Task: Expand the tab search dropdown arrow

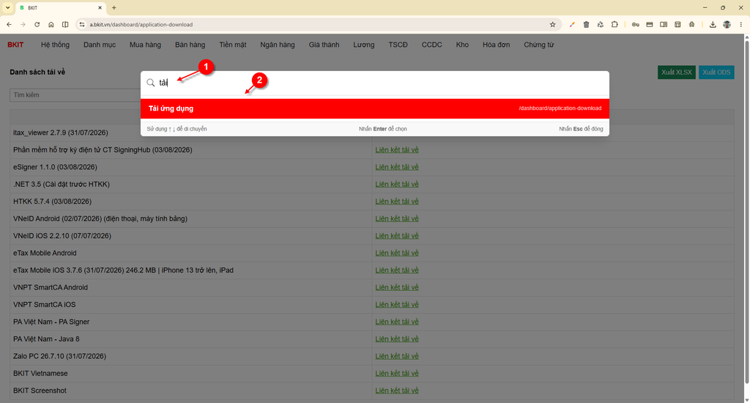Action: pos(7,7)
